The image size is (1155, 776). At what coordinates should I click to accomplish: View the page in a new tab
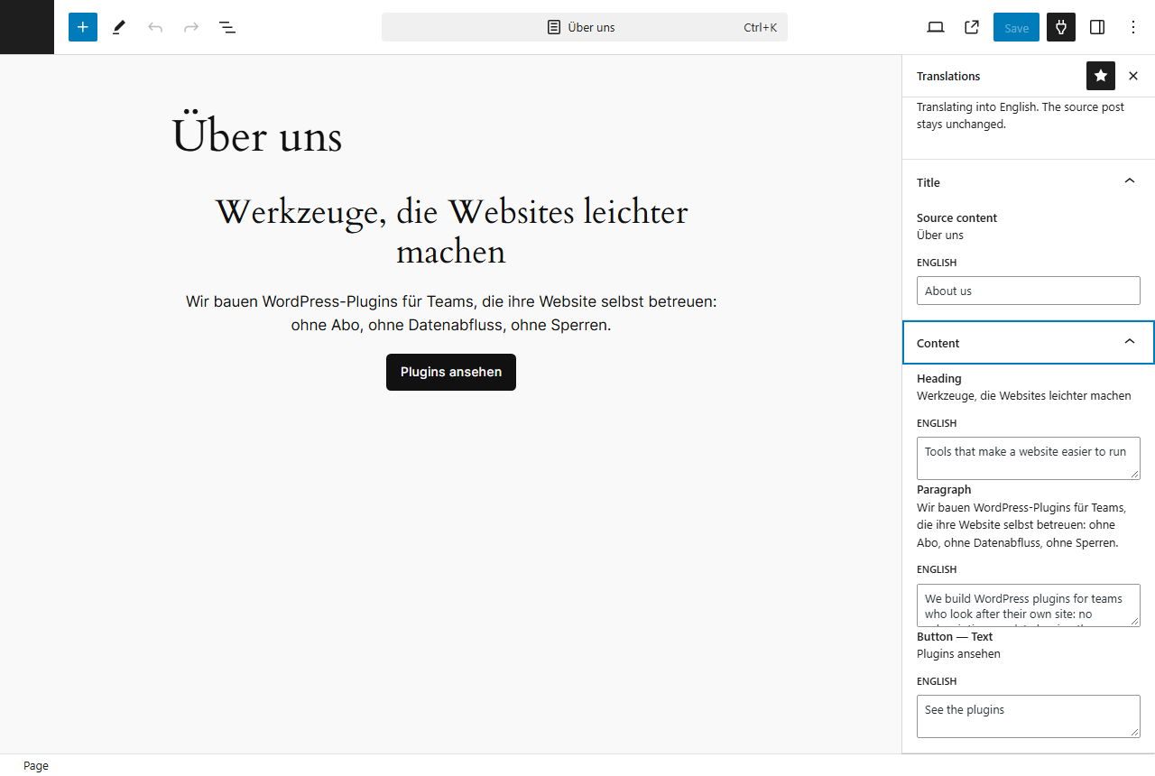[972, 27]
